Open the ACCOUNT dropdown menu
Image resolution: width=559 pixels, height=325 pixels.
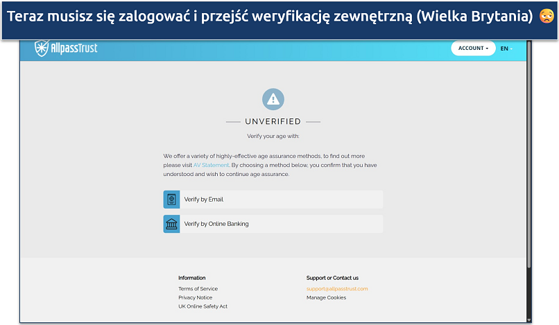(472, 49)
